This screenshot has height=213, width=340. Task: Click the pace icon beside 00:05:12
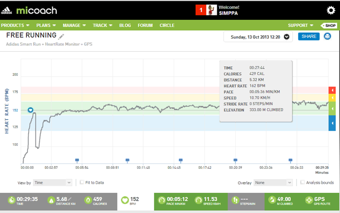click(161, 200)
